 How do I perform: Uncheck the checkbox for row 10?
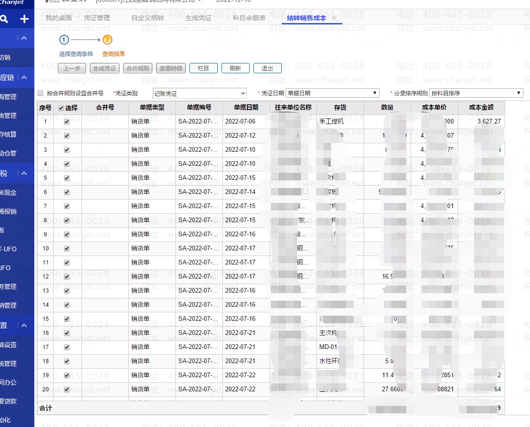tap(67, 248)
